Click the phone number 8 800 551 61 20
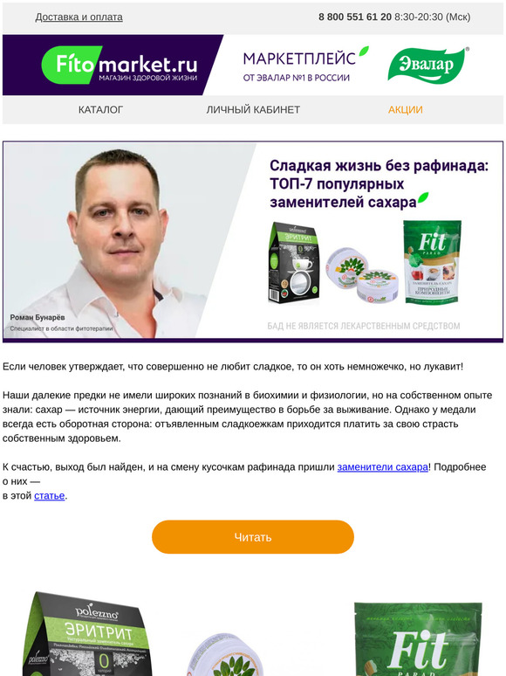This screenshot has height=676, width=506. coord(355,17)
